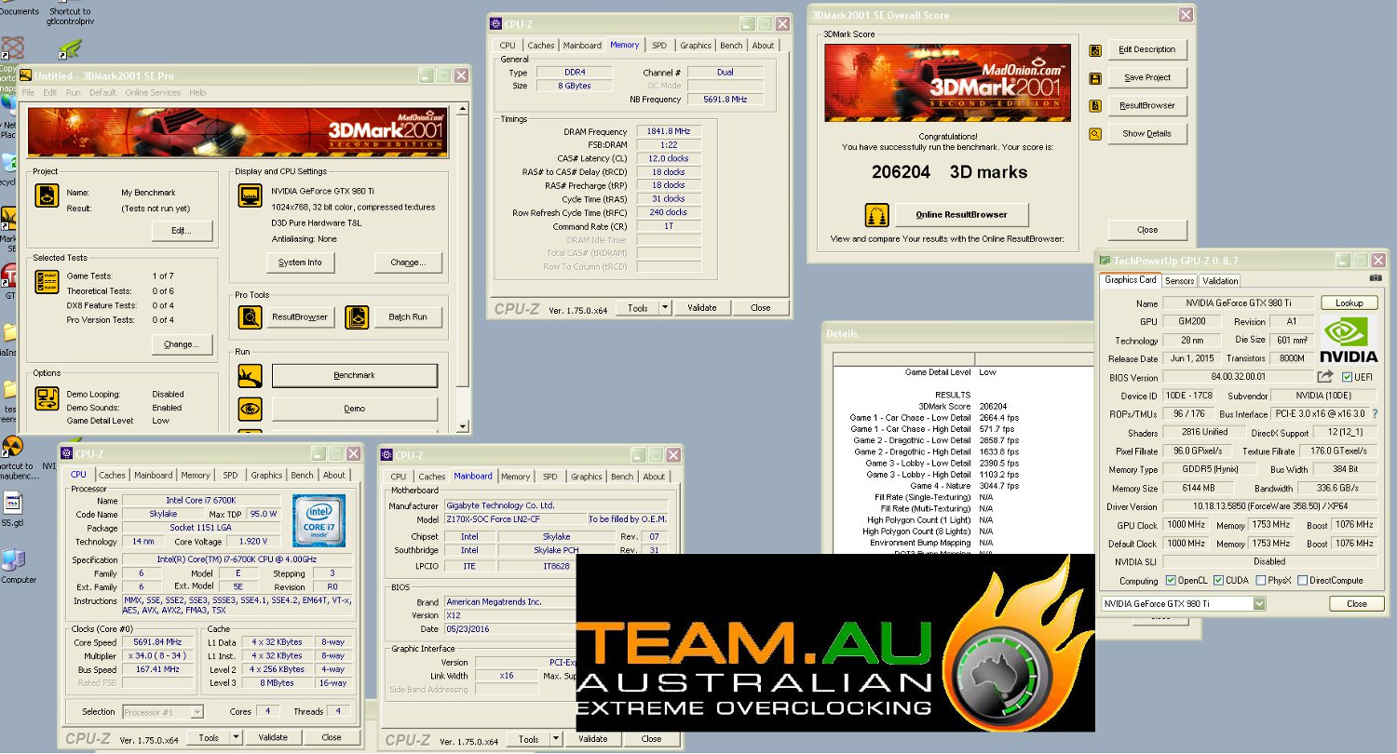Toggle the OpenCL checkbox in GPU-Z
Screen dimensions: 1397x754
1171,581
